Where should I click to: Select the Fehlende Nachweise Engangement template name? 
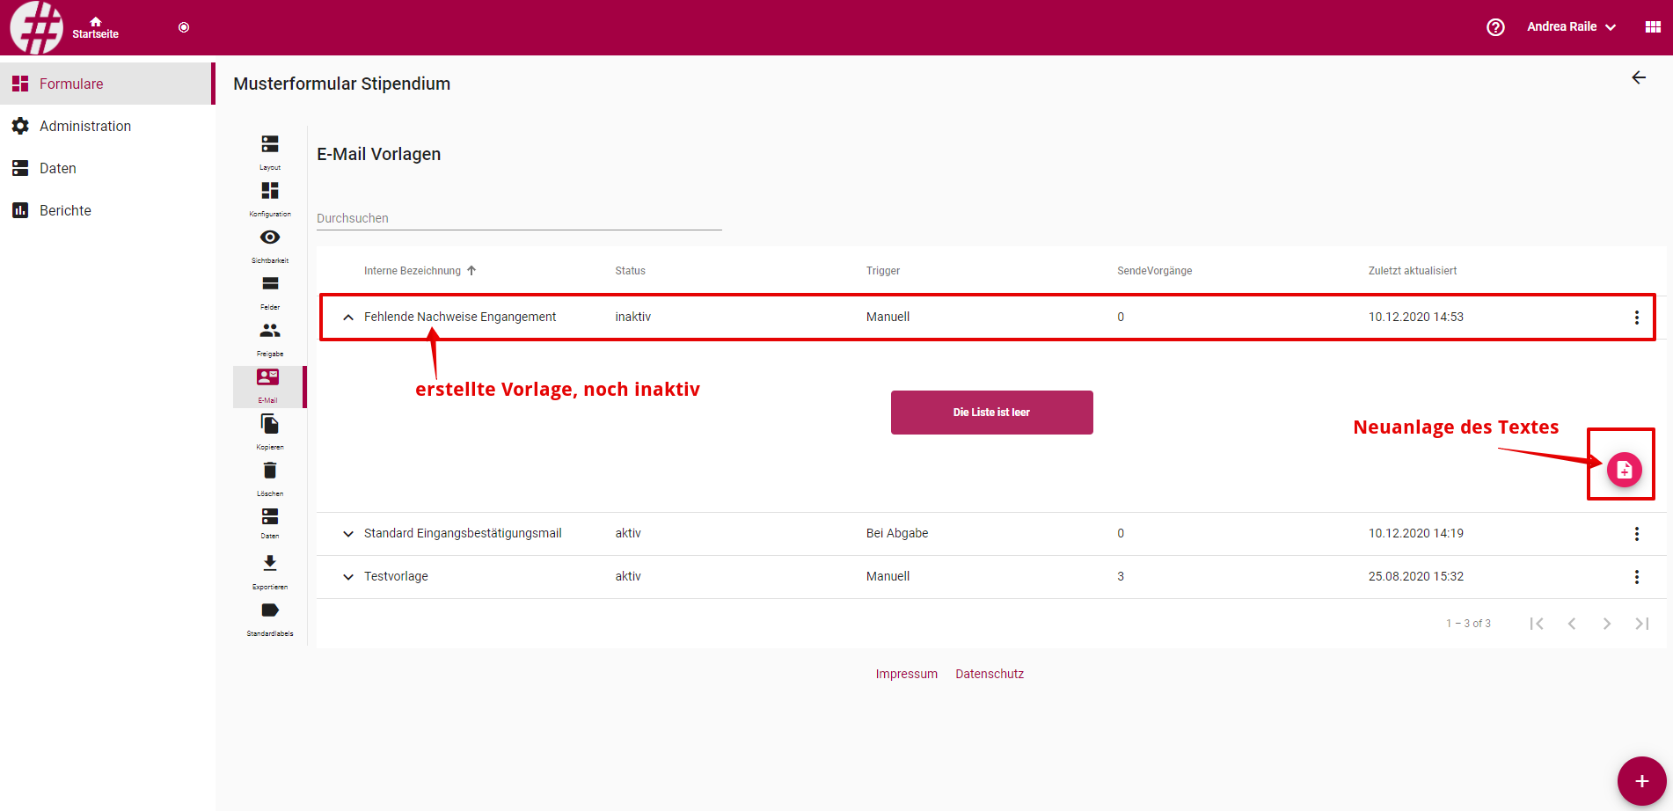click(x=460, y=317)
